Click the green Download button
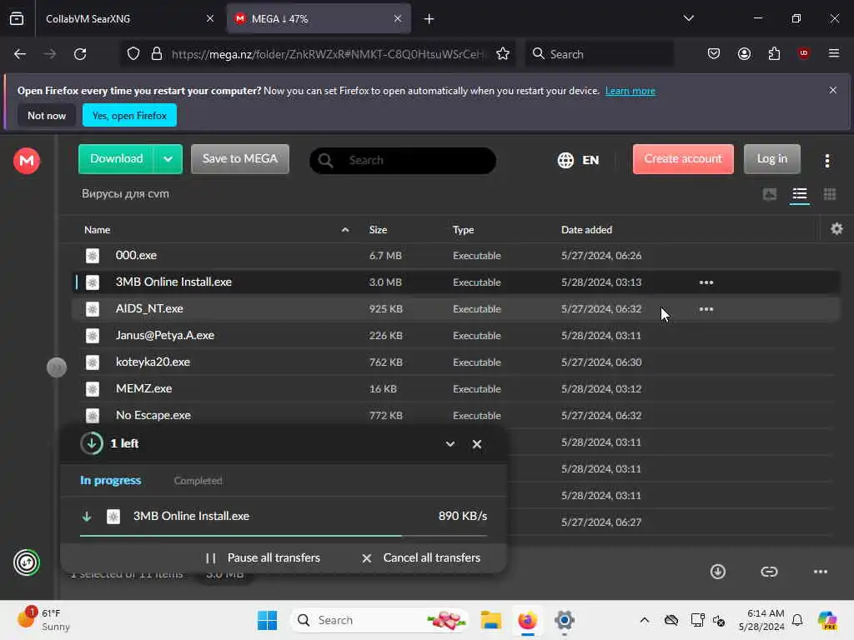This screenshot has height=640, width=854. click(117, 159)
